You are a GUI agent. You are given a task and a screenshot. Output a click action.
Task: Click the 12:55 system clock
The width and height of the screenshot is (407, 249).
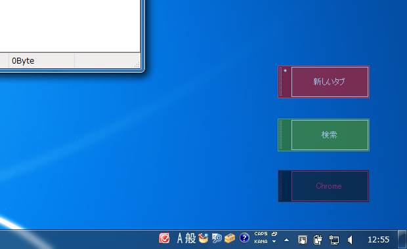point(379,240)
